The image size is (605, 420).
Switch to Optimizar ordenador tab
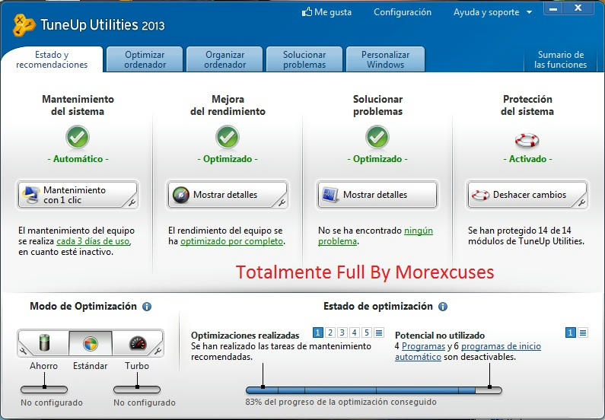click(145, 59)
